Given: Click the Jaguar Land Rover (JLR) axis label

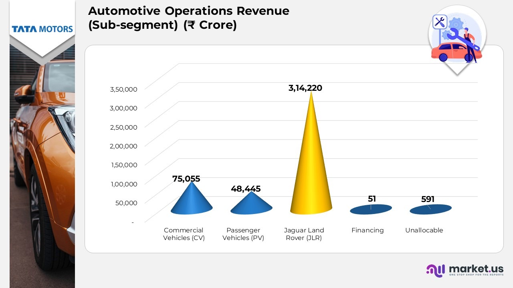Looking at the screenshot, I should click(x=304, y=234).
